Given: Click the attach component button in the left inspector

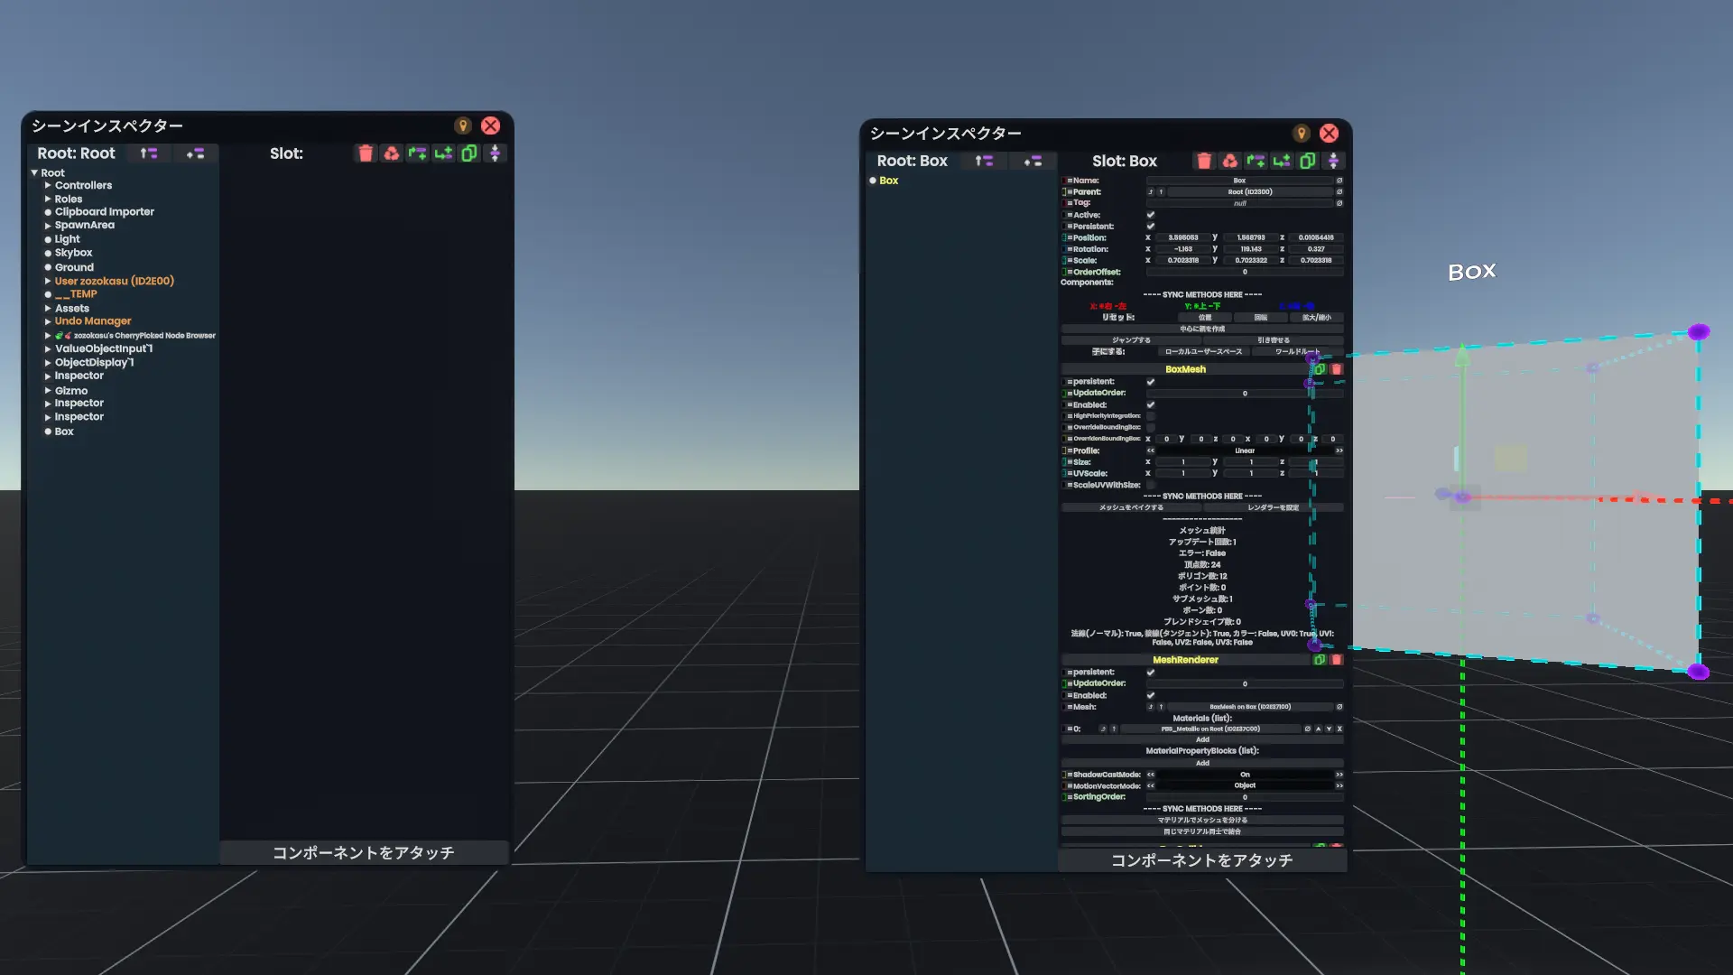Looking at the screenshot, I should coord(364,852).
